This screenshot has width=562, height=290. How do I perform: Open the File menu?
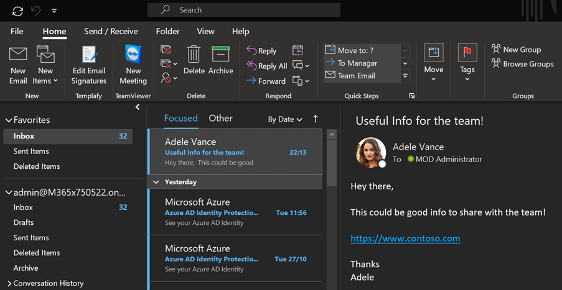(17, 32)
